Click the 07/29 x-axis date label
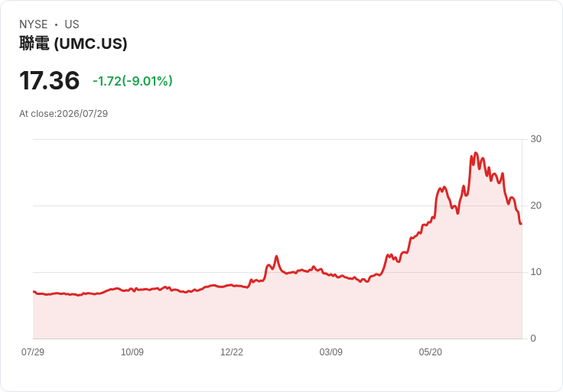Image resolution: width=563 pixels, height=392 pixels. pyautogui.click(x=33, y=352)
